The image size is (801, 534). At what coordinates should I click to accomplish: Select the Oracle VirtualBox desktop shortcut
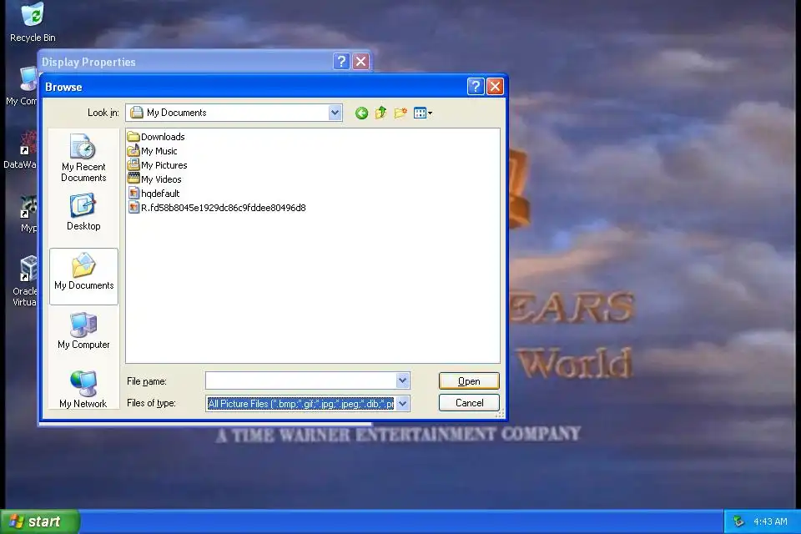click(x=24, y=281)
